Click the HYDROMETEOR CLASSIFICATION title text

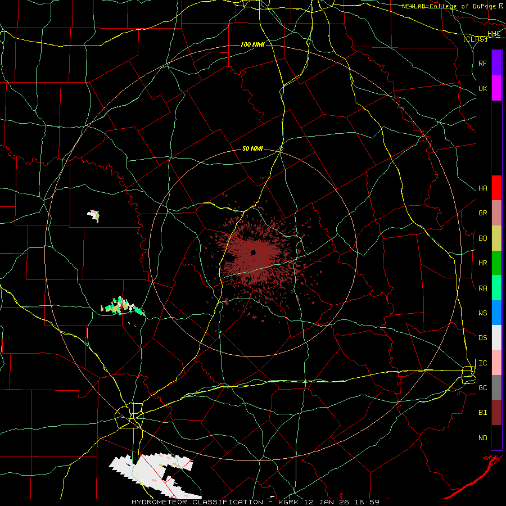[197, 502]
